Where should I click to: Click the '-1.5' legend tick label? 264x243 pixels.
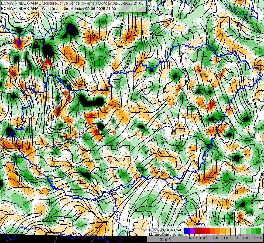coord(225,238)
